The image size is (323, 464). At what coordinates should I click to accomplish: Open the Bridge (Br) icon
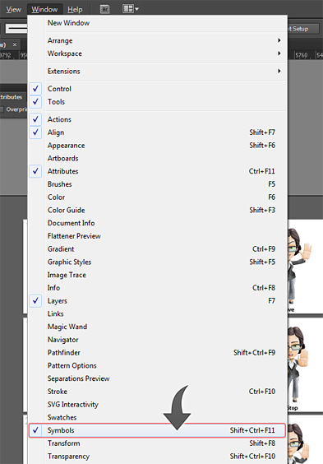coord(104,9)
